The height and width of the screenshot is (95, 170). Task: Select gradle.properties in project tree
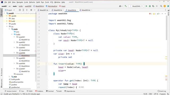point(17,82)
